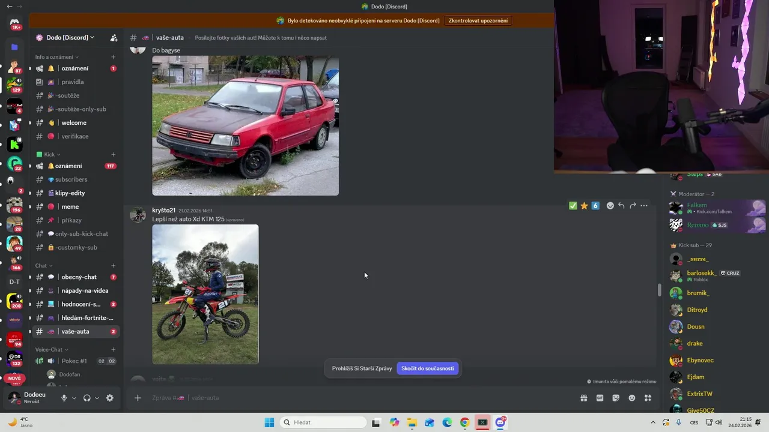Open Google Chrome from the taskbar
This screenshot has width=769, height=432.
tap(464, 422)
